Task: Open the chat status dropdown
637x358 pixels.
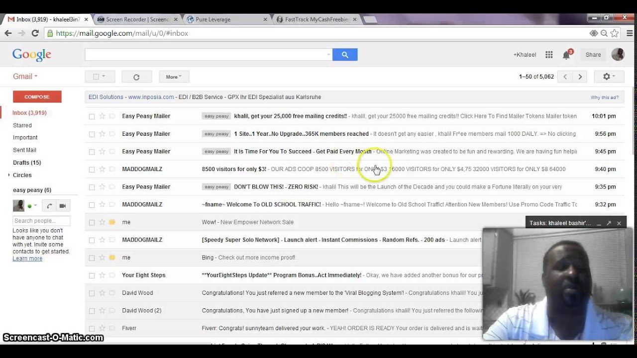Action: click(35, 206)
